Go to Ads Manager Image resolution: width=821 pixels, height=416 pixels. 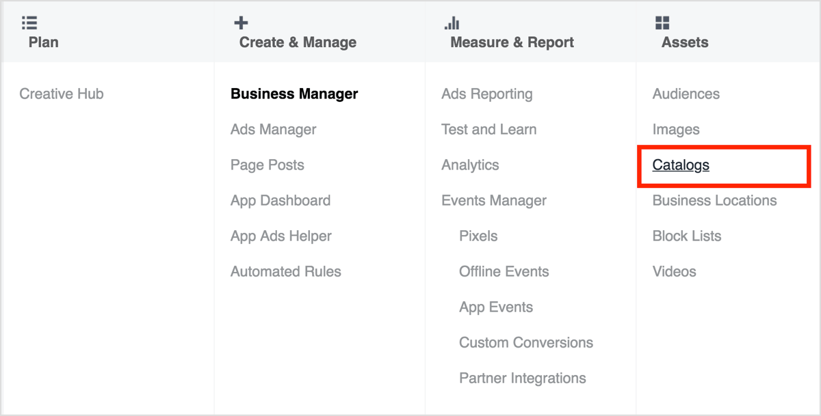(x=274, y=130)
